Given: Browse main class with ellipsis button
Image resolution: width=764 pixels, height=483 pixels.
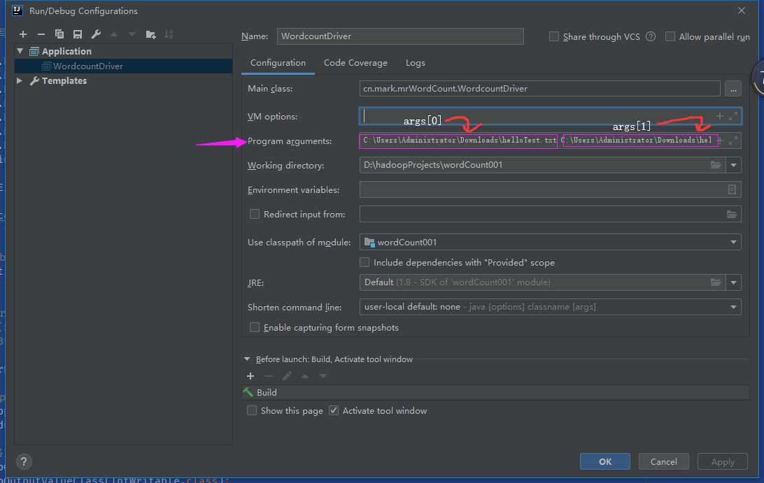Looking at the screenshot, I should pyautogui.click(x=733, y=89).
